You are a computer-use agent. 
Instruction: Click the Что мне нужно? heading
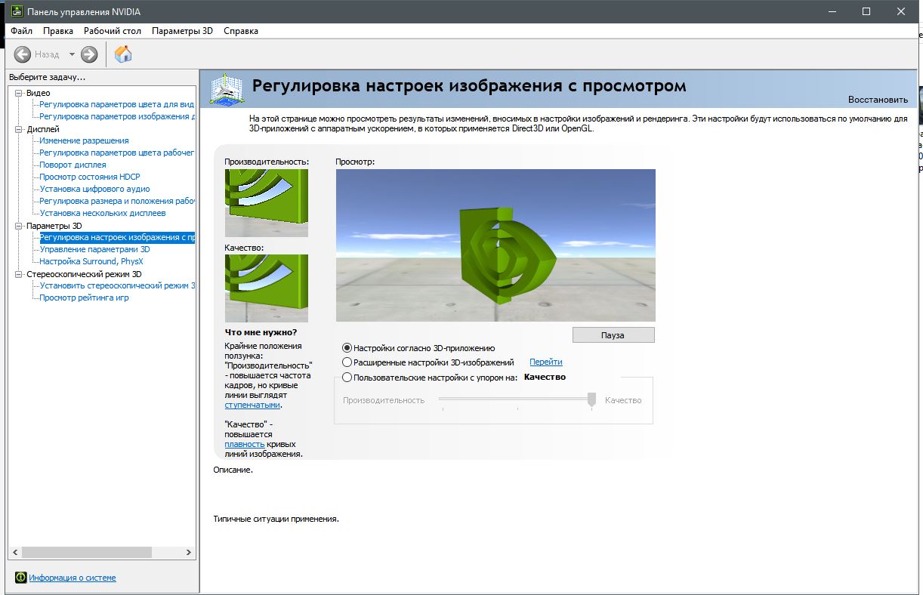tap(261, 332)
